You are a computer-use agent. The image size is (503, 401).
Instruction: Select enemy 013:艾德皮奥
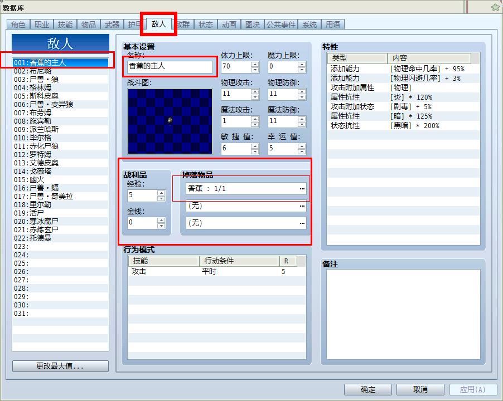tap(60, 163)
